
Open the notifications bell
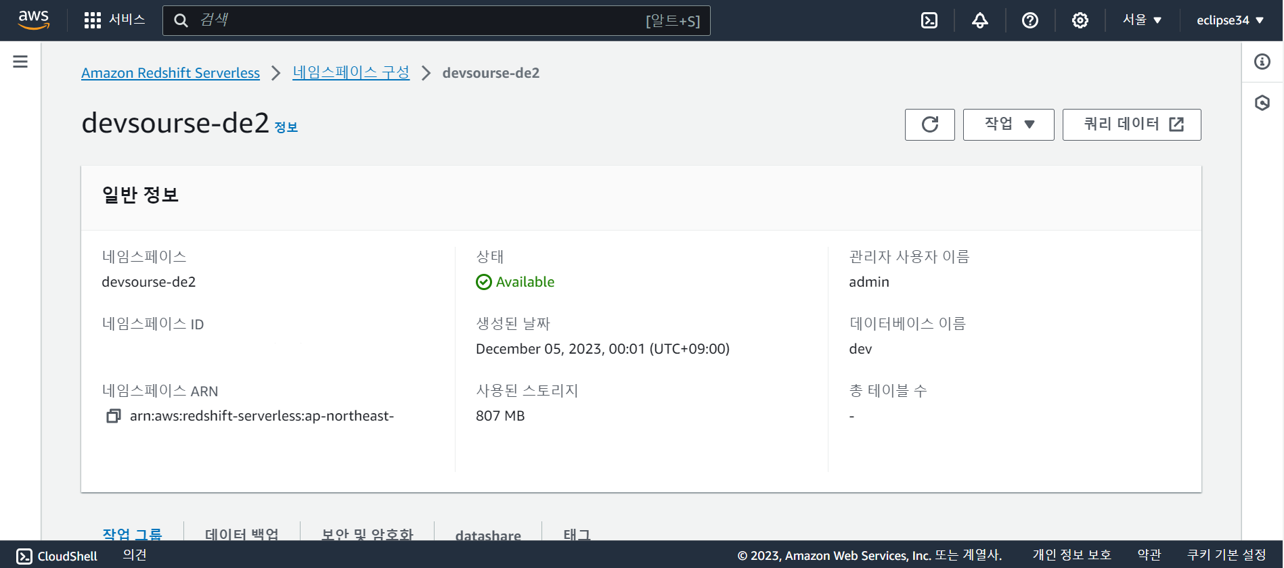click(979, 20)
